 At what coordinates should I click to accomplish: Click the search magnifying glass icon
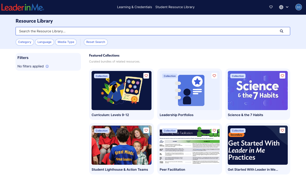[281, 31]
